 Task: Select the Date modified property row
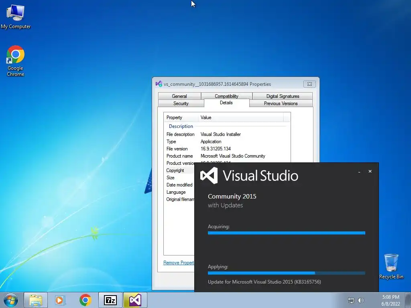[x=179, y=185]
